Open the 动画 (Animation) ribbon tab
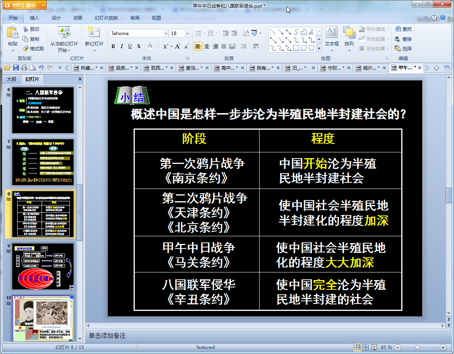Viewport: 454px width, 354px height. (78, 18)
